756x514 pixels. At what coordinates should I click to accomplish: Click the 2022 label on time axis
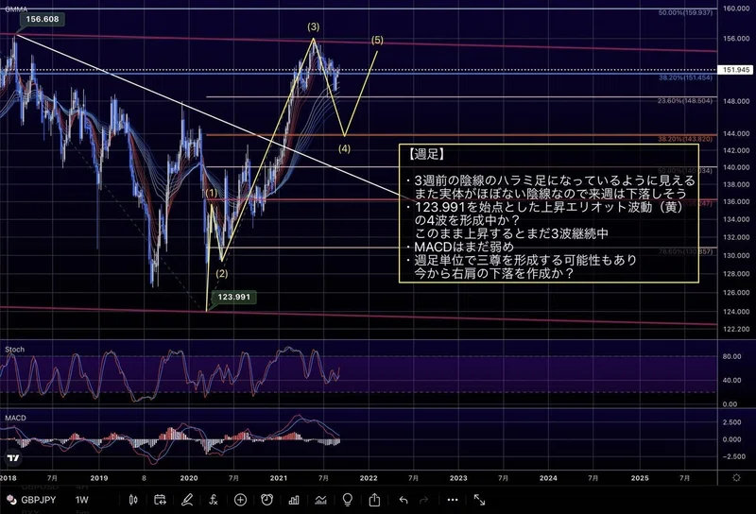tap(369, 478)
